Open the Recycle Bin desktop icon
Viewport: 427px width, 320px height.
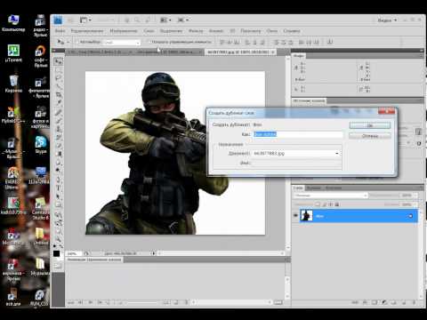(x=13, y=84)
